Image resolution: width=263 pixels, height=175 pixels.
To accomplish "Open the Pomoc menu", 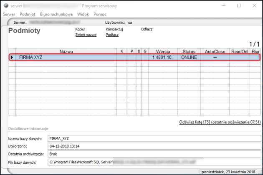I will [100, 14].
